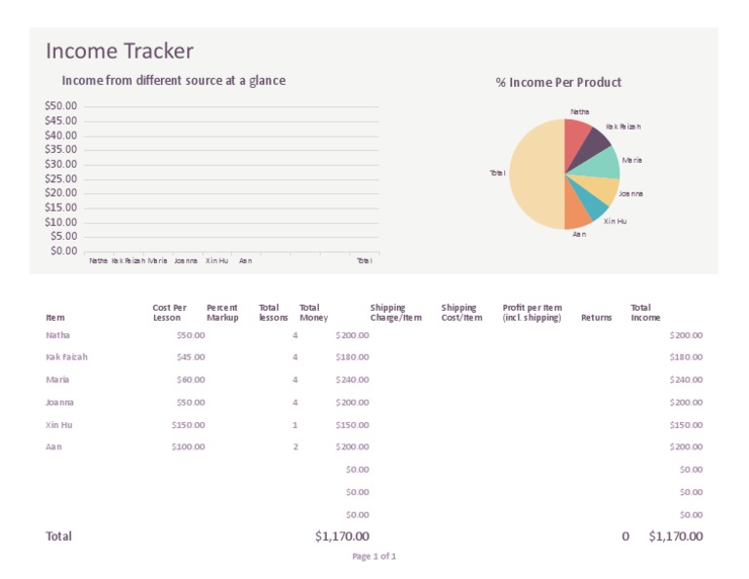The width and height of the screenshot is (749, 579).
Task: Click the teal Maria pie slice
Action: 600,165
